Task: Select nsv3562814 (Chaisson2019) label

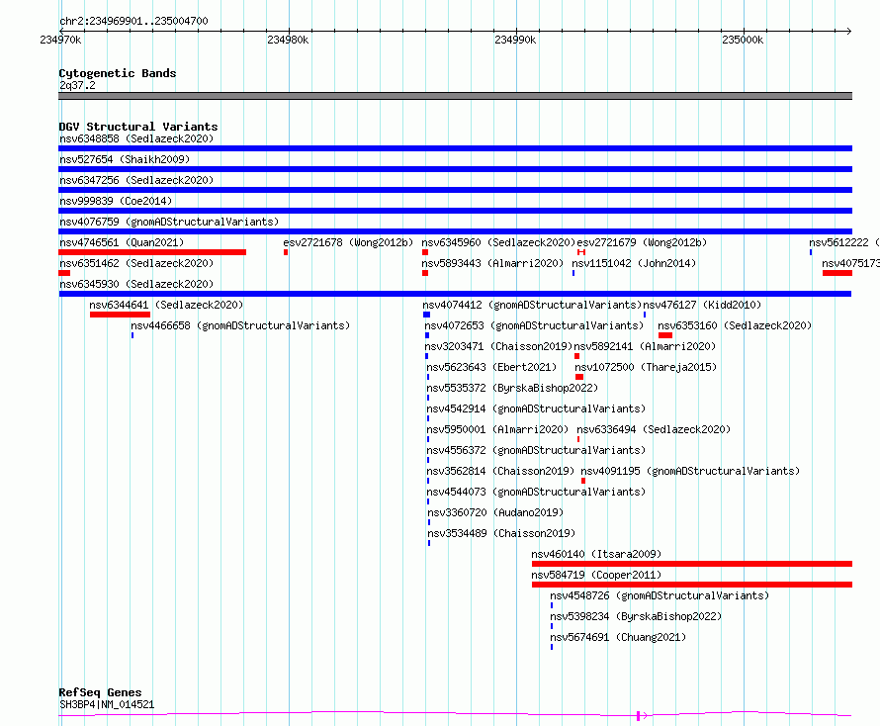Action: pos(500,471)
